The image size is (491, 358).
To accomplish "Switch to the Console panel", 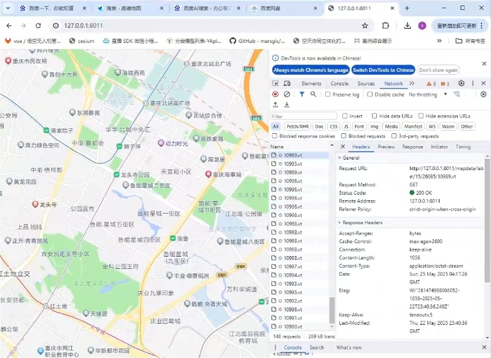I will (x=339, y=84).
